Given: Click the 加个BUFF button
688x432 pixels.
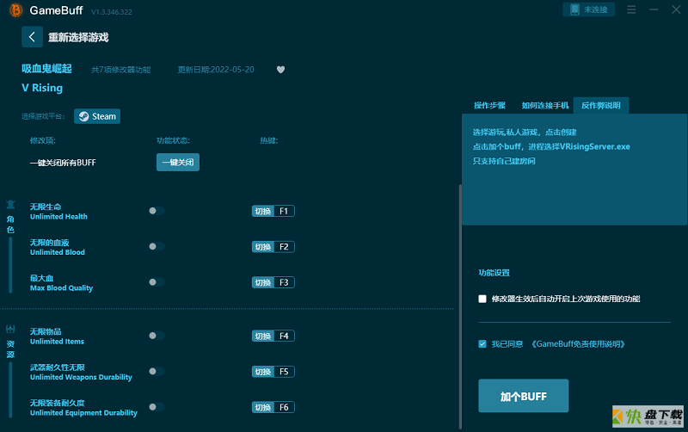Looking at the screenshot, I should (524, 396).
